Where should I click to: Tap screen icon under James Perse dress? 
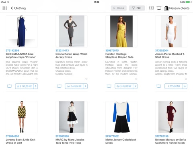coord(159,86)
